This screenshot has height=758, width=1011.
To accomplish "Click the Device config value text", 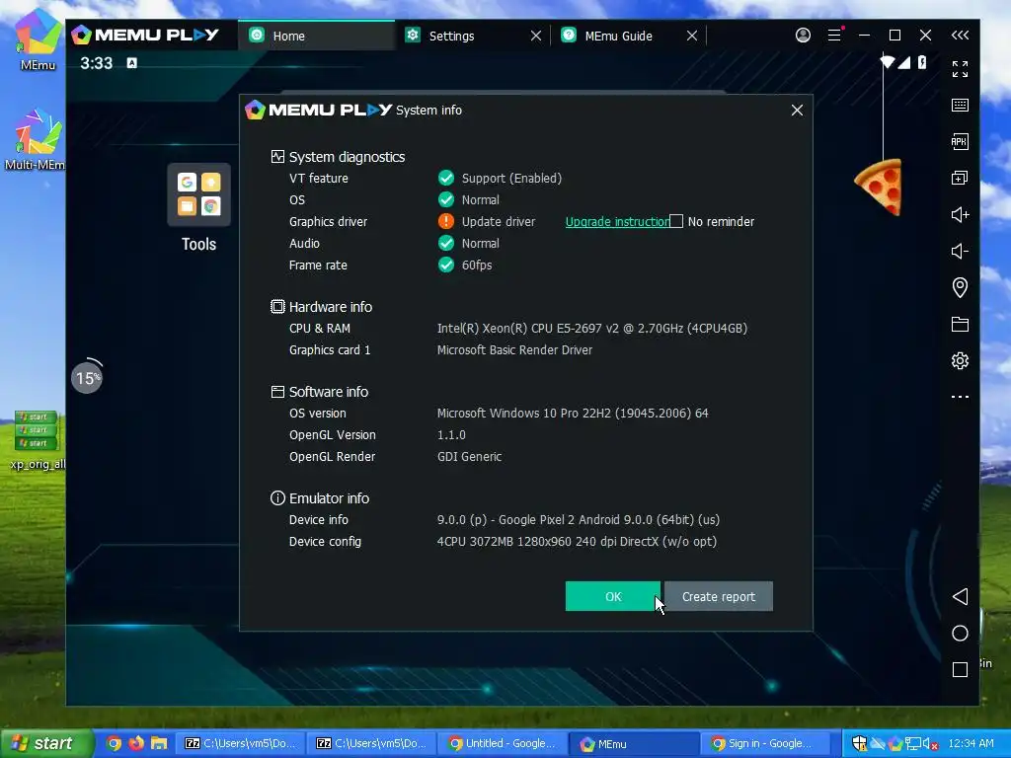I will (577, 542).
